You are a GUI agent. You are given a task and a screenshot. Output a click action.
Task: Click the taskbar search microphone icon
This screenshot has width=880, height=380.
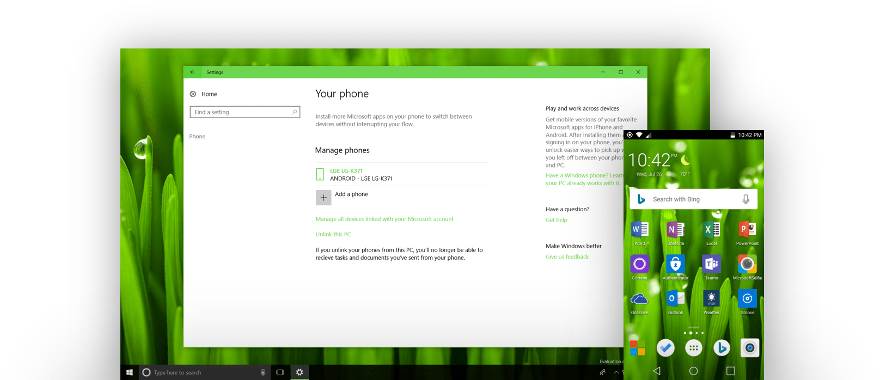263,372
